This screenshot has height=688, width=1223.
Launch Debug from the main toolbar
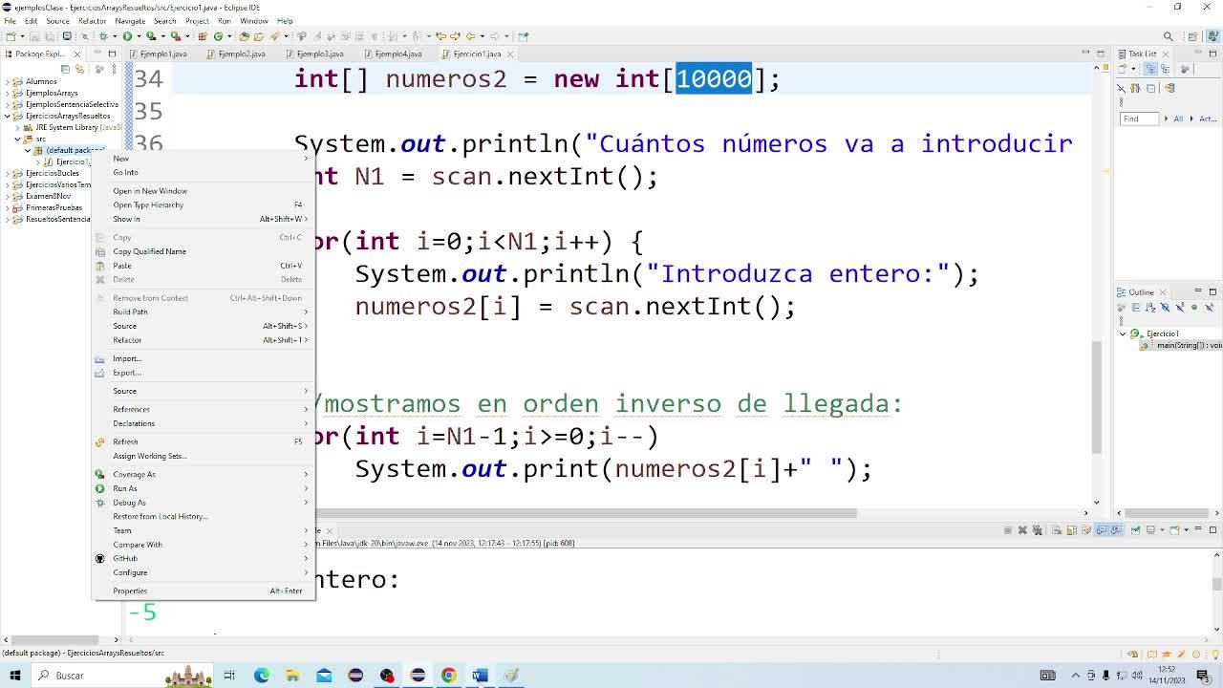pyautogui.click(x=102, y=36)
